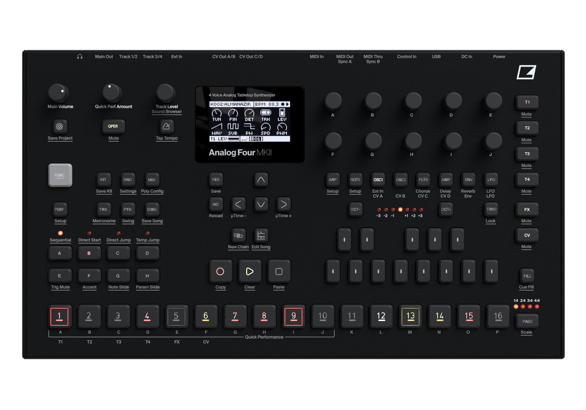Click the FILL cue fill button

[527, 276]
